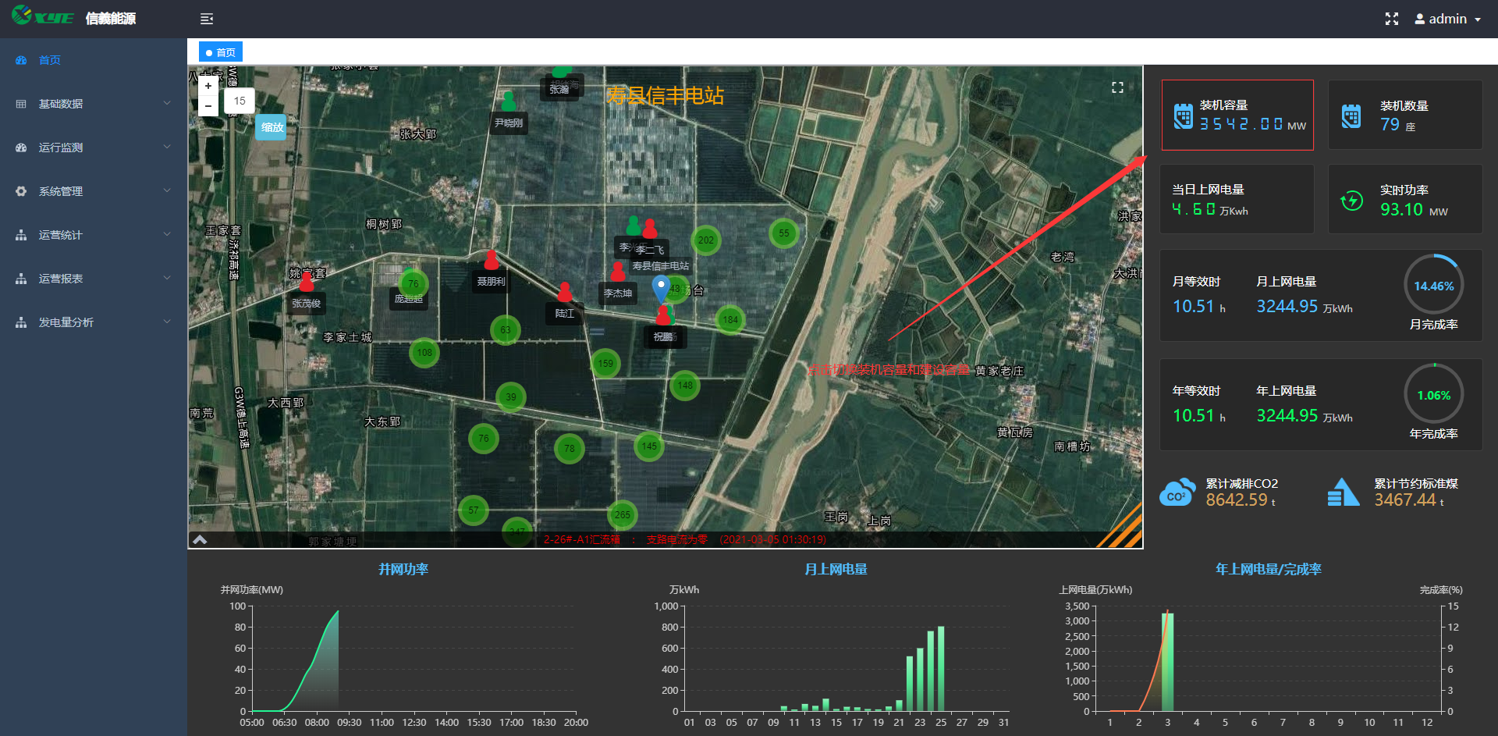Click the green cluster marker 39
This screenshot has width=1498, height=736.
click(511, 397)
